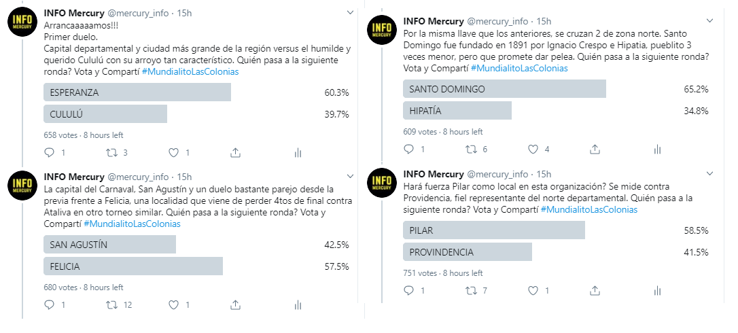Like the Pilar vs Providencia tweet
738x333 pixels.
click(x=533, y=291)
